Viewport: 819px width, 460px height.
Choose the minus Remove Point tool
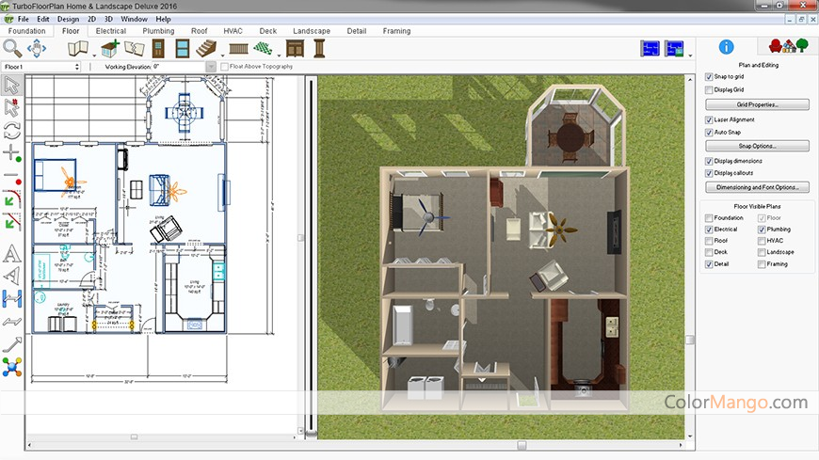pyautogui.click(x=11, y=178)
